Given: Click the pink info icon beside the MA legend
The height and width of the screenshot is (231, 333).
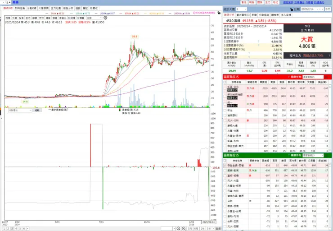Looking at the screenshot, I should (194, 13).
